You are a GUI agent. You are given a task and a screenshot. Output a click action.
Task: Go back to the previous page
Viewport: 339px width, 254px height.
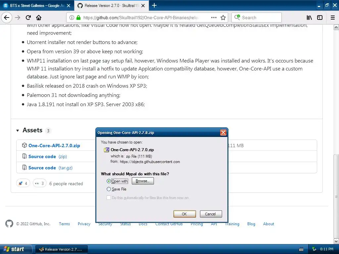pos(7,18)
